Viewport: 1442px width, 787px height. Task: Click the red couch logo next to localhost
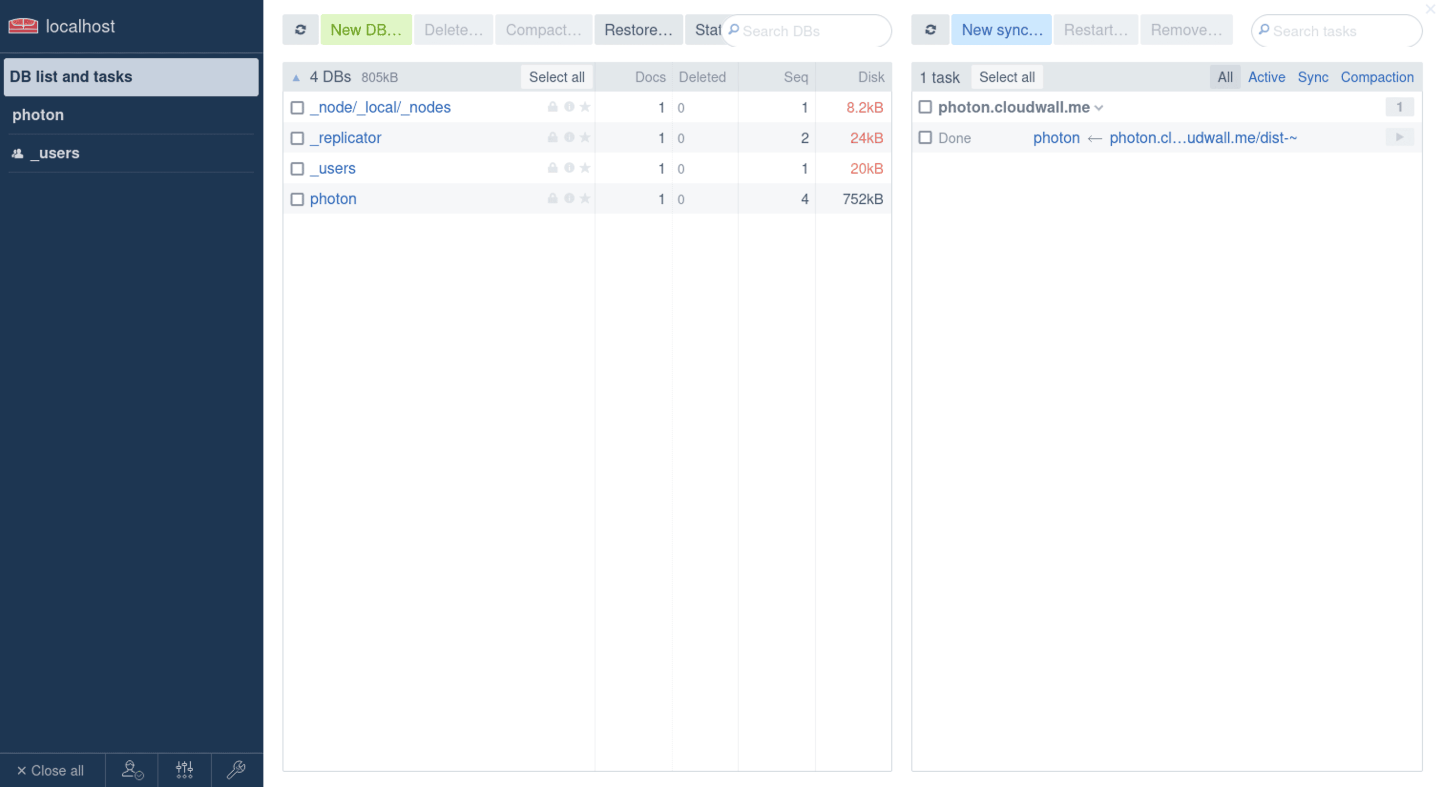click(23, 26)
